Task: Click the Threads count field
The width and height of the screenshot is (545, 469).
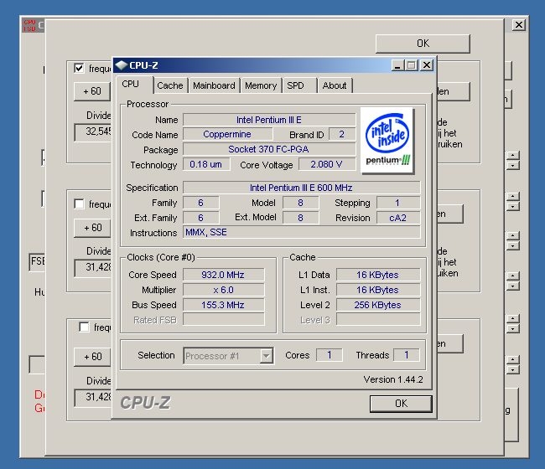Action: click(407, 355)
